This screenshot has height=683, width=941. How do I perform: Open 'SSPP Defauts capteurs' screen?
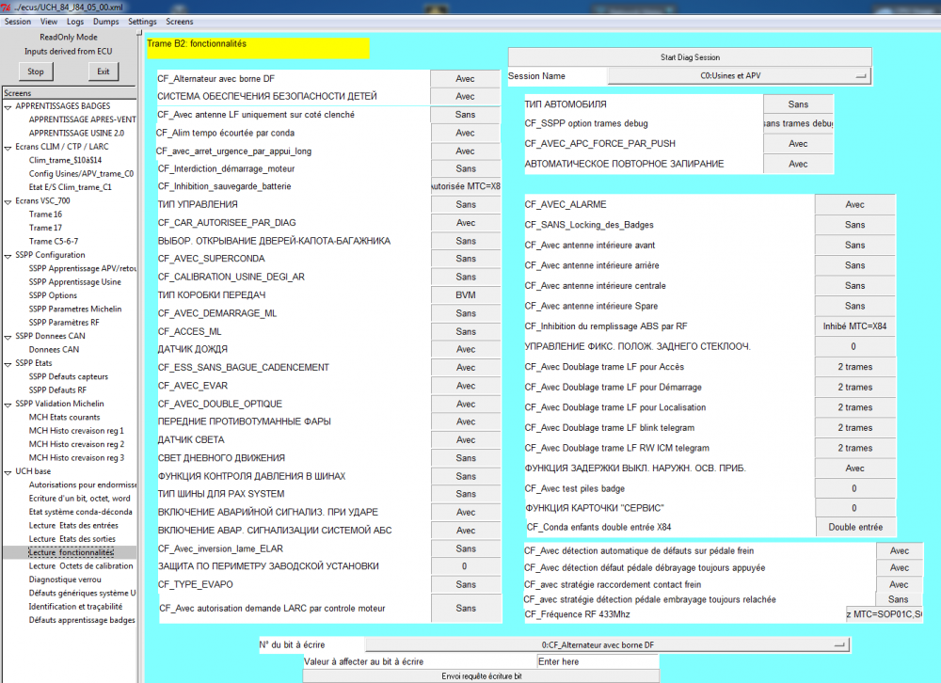click(69, 377)
